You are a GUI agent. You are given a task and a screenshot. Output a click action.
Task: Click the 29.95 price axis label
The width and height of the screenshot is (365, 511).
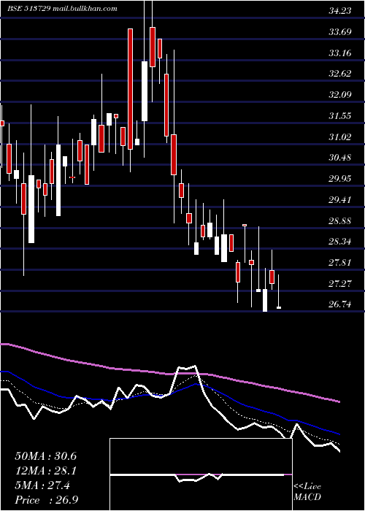[340, 179]
